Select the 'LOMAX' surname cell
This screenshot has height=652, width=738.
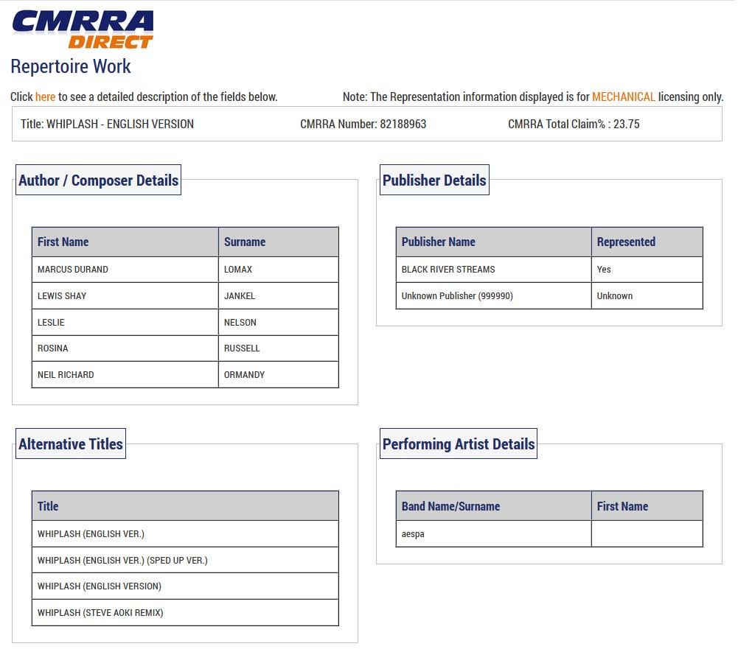pos(279,270)
